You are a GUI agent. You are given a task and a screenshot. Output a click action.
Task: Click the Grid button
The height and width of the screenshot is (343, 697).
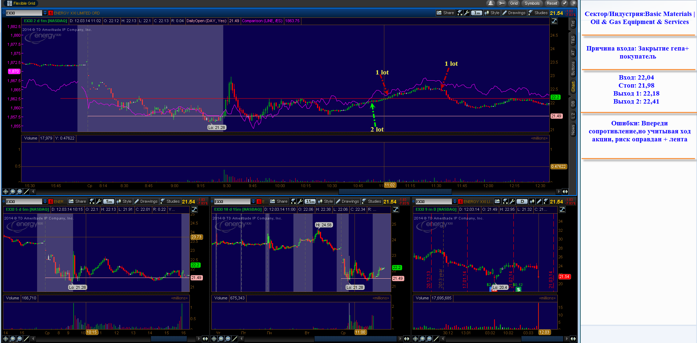pos(514,3)
